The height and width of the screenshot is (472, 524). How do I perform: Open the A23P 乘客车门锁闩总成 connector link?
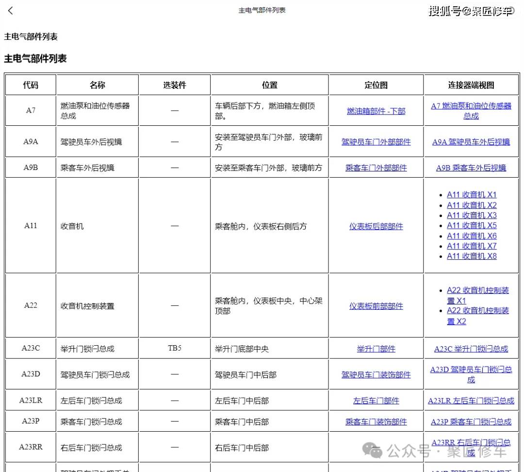pyautogui.click(x=471, y=422)
